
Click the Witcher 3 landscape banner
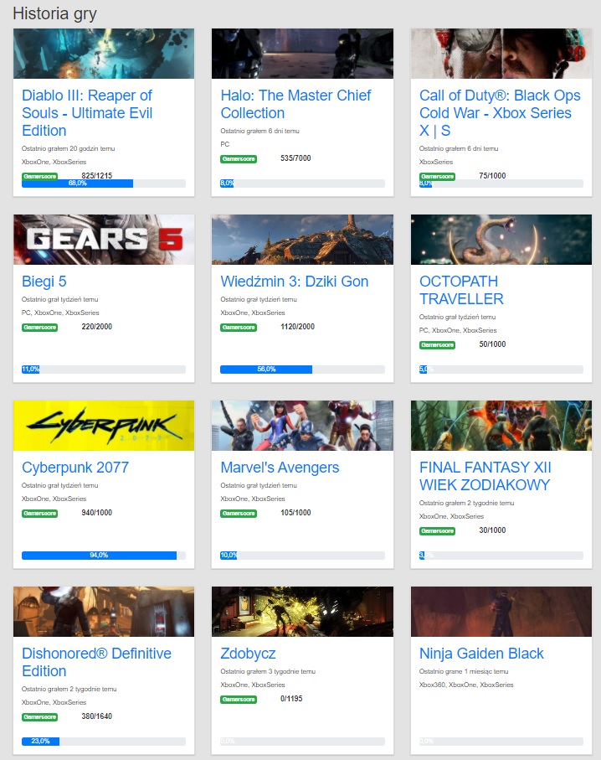coord(302,240)
